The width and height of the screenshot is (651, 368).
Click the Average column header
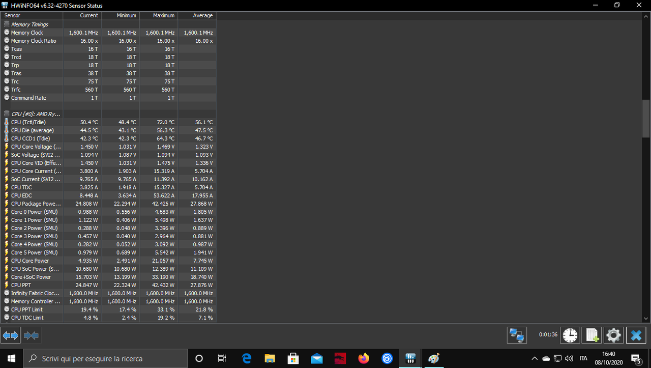(197, 16)
